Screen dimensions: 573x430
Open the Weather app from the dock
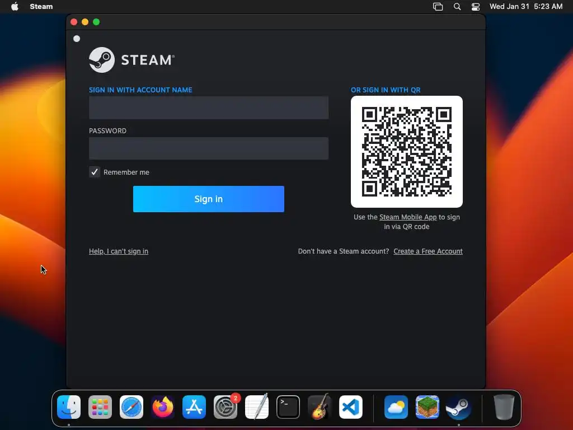(x=396, y=407)
